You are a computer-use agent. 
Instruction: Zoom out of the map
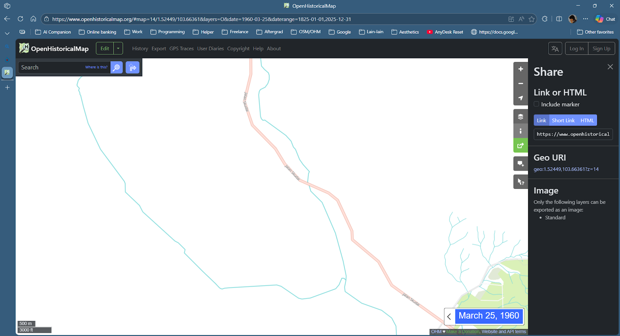pos(520,84)
